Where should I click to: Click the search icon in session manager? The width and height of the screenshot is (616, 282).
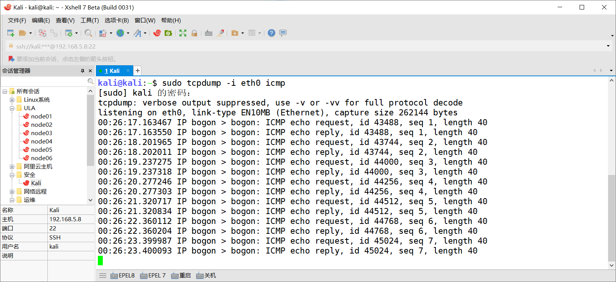[x=90, y=81]
